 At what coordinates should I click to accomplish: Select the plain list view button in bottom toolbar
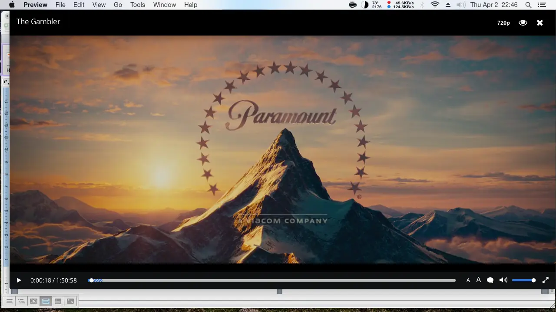[x=9, y=301]
